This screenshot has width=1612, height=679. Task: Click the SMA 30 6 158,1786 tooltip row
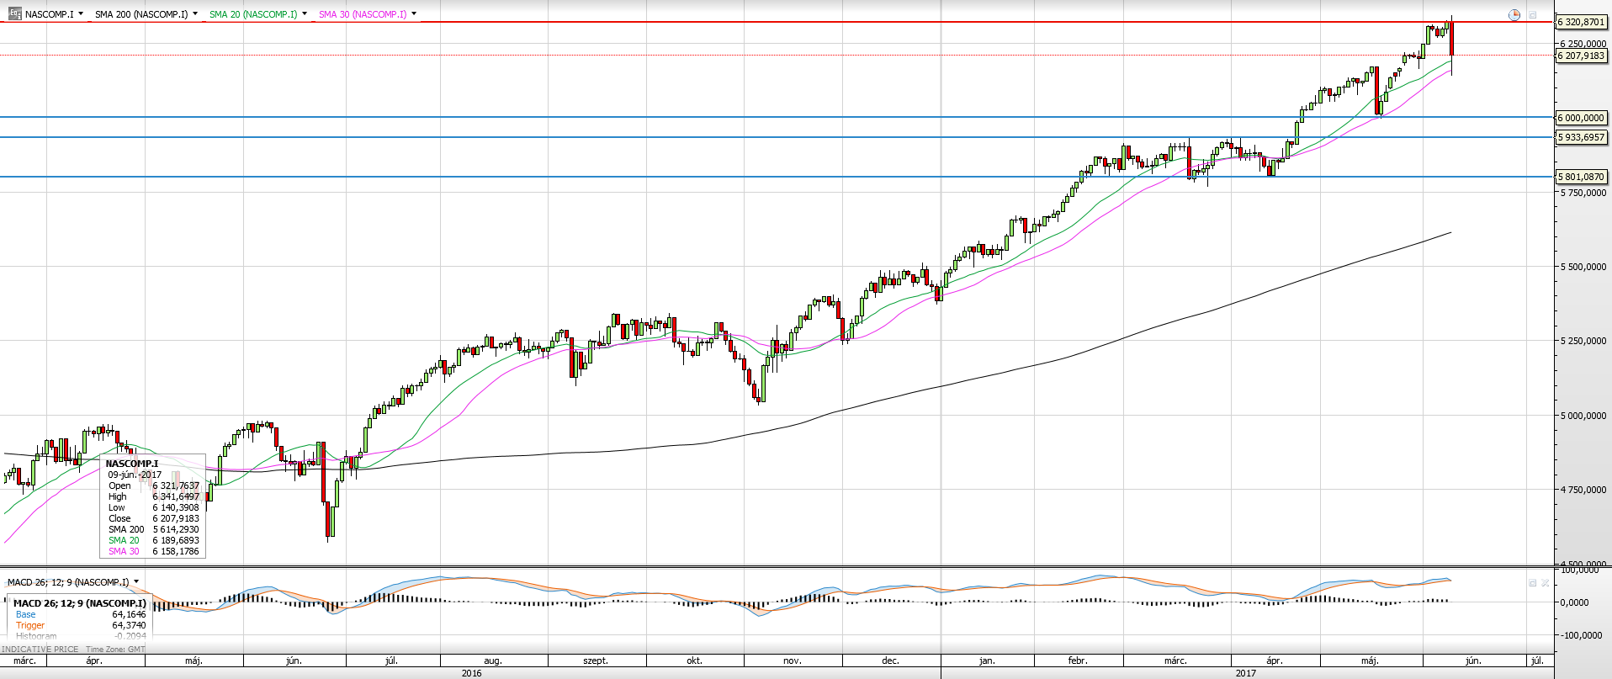(x=154, y=551)
